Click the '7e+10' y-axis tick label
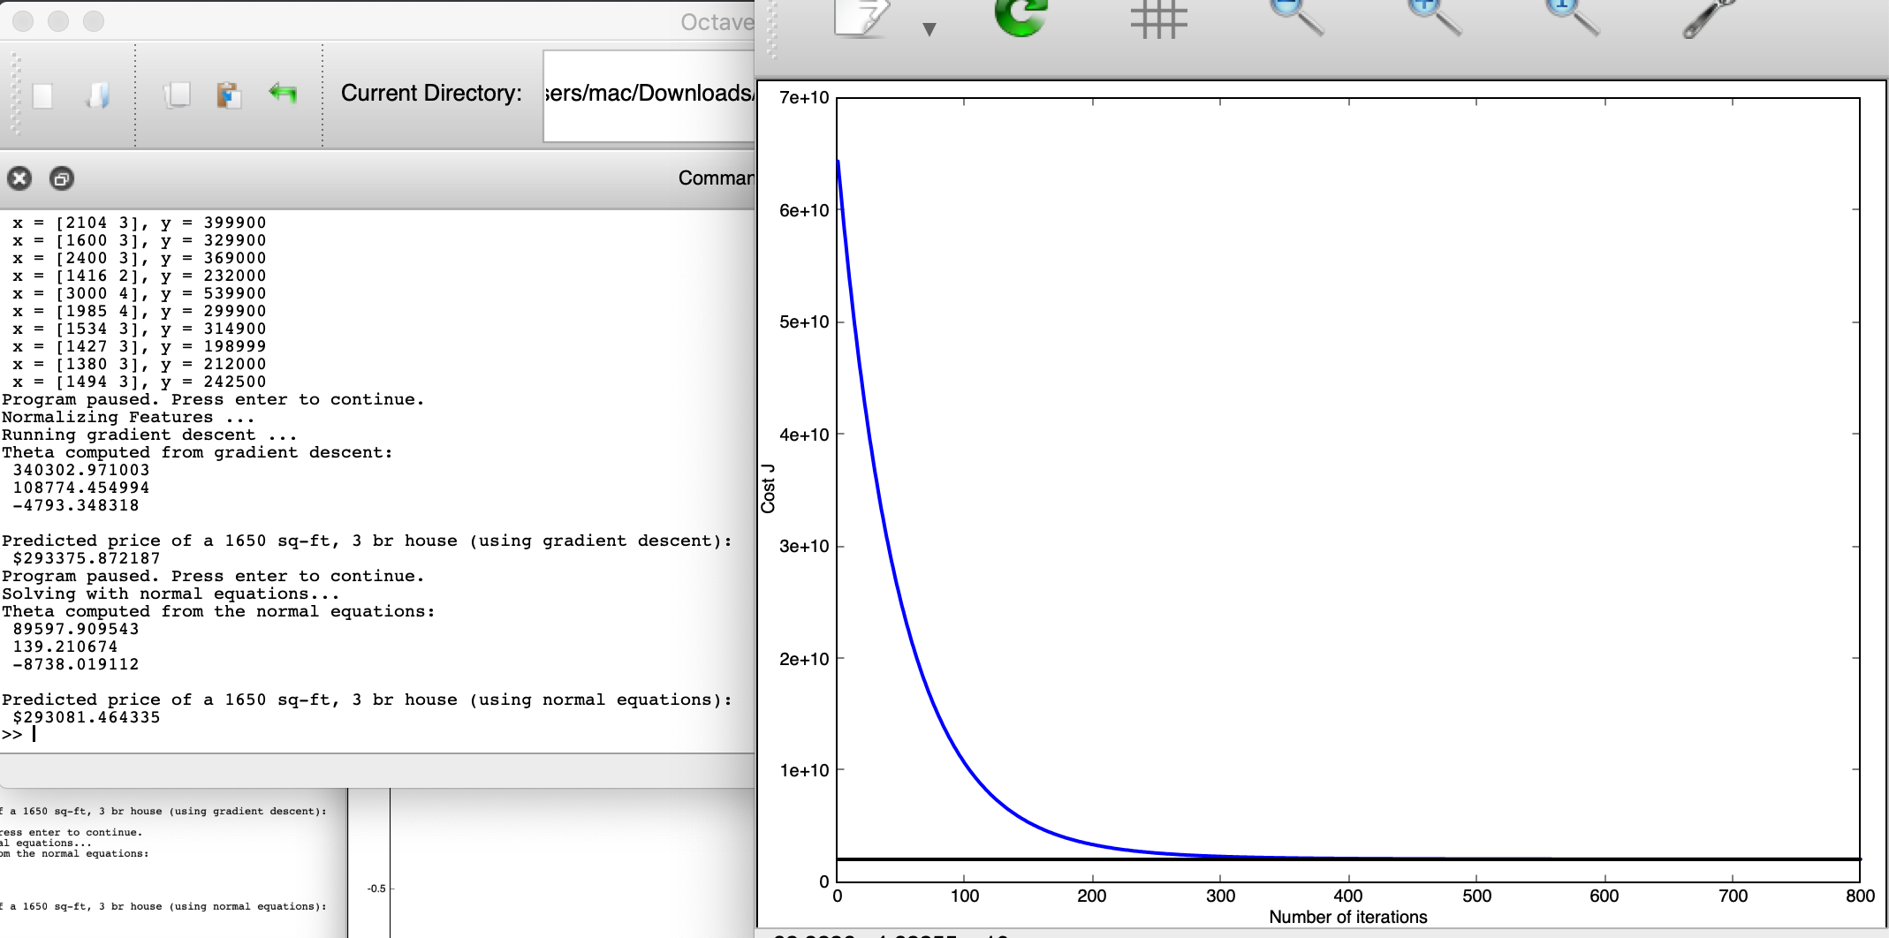Image resolution: width=1889 pixels, height=938 pixels. point(804,97)
